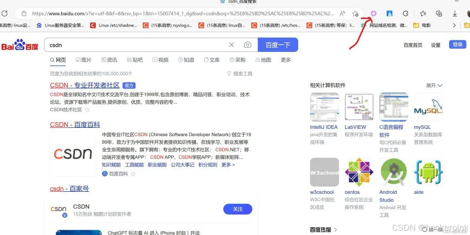
Task: Open image search camera icon
Action: click(x=248, y=45)
